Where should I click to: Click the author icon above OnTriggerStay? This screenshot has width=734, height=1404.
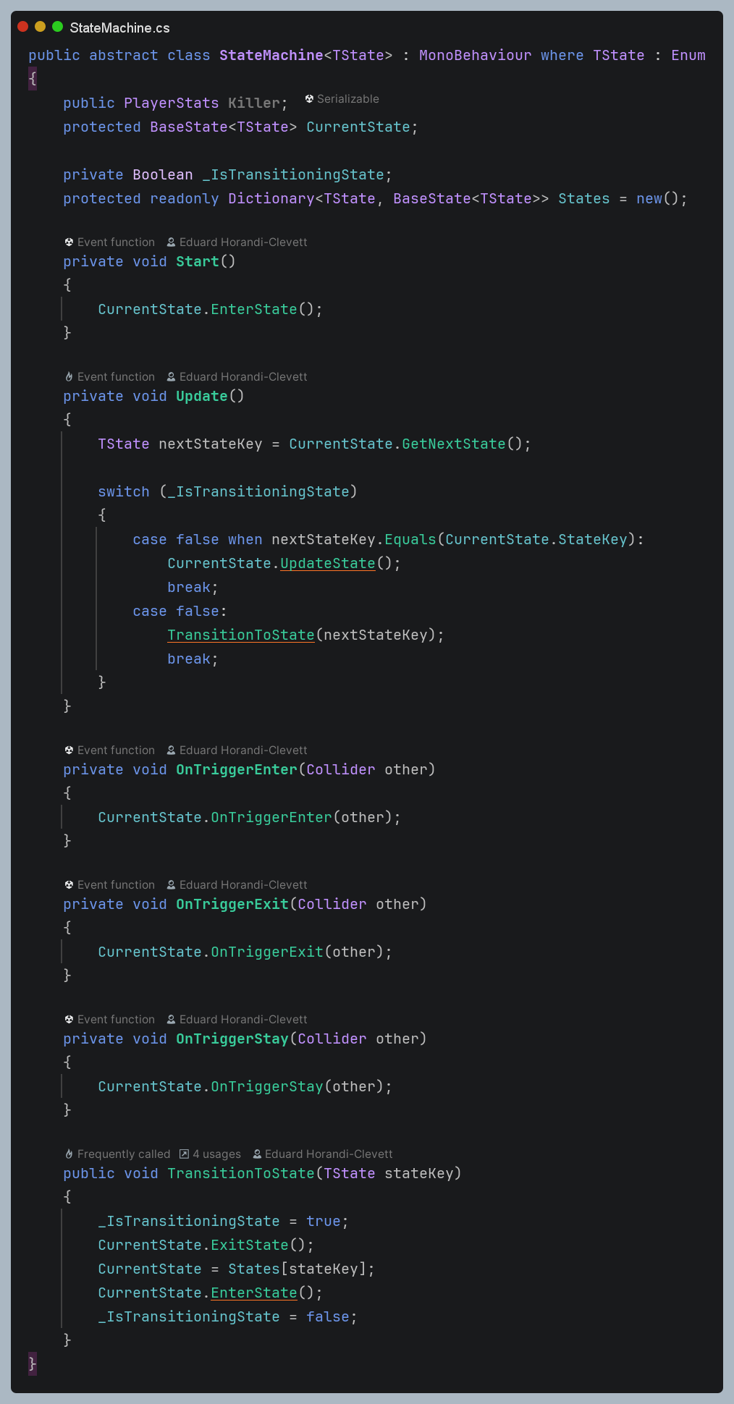pos(172,1020)
